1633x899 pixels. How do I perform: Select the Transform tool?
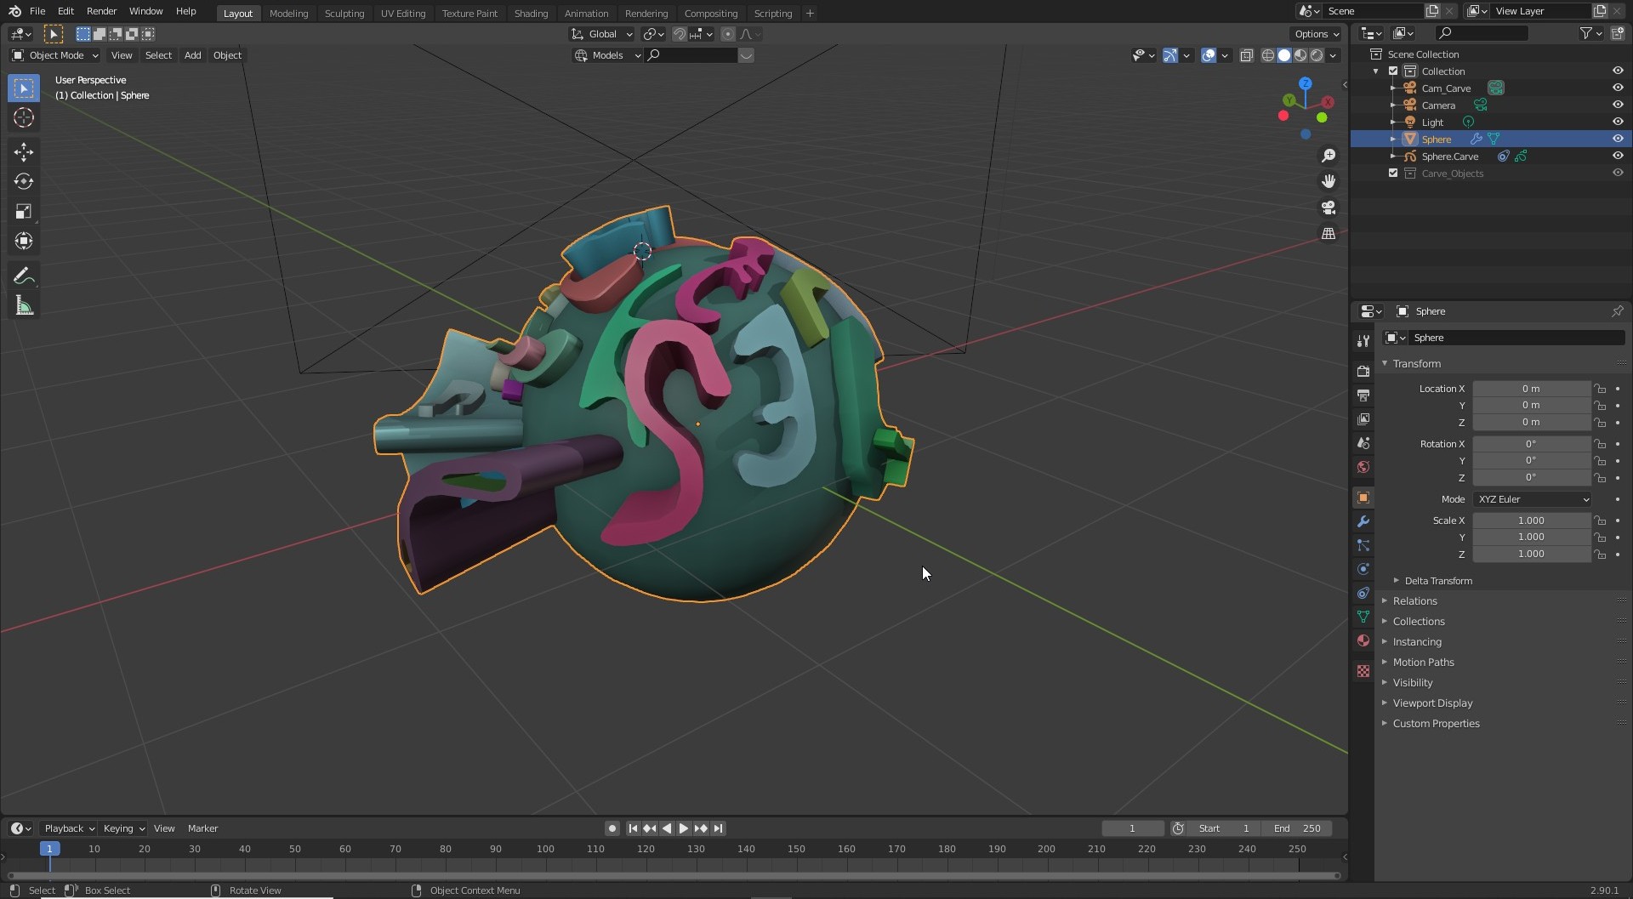(x=24, y=242)
